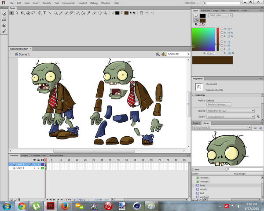Select the Eyedropper tool
This screenshot has height=211, width=264.
(88, 13)
